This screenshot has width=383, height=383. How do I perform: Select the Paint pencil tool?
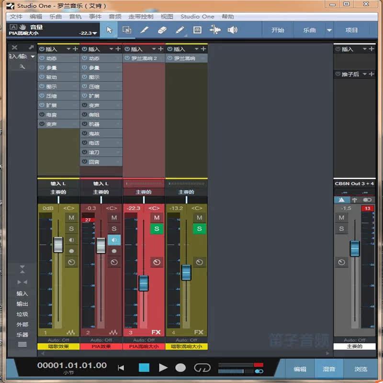pyautogui.click(x=180, y=30)
